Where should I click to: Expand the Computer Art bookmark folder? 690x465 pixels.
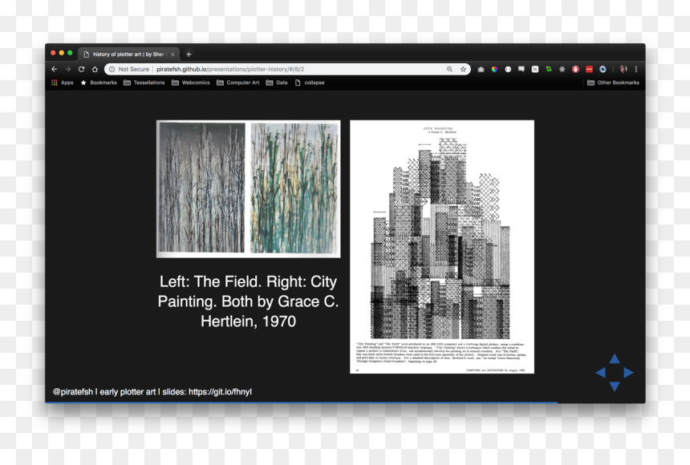[237, 83]
